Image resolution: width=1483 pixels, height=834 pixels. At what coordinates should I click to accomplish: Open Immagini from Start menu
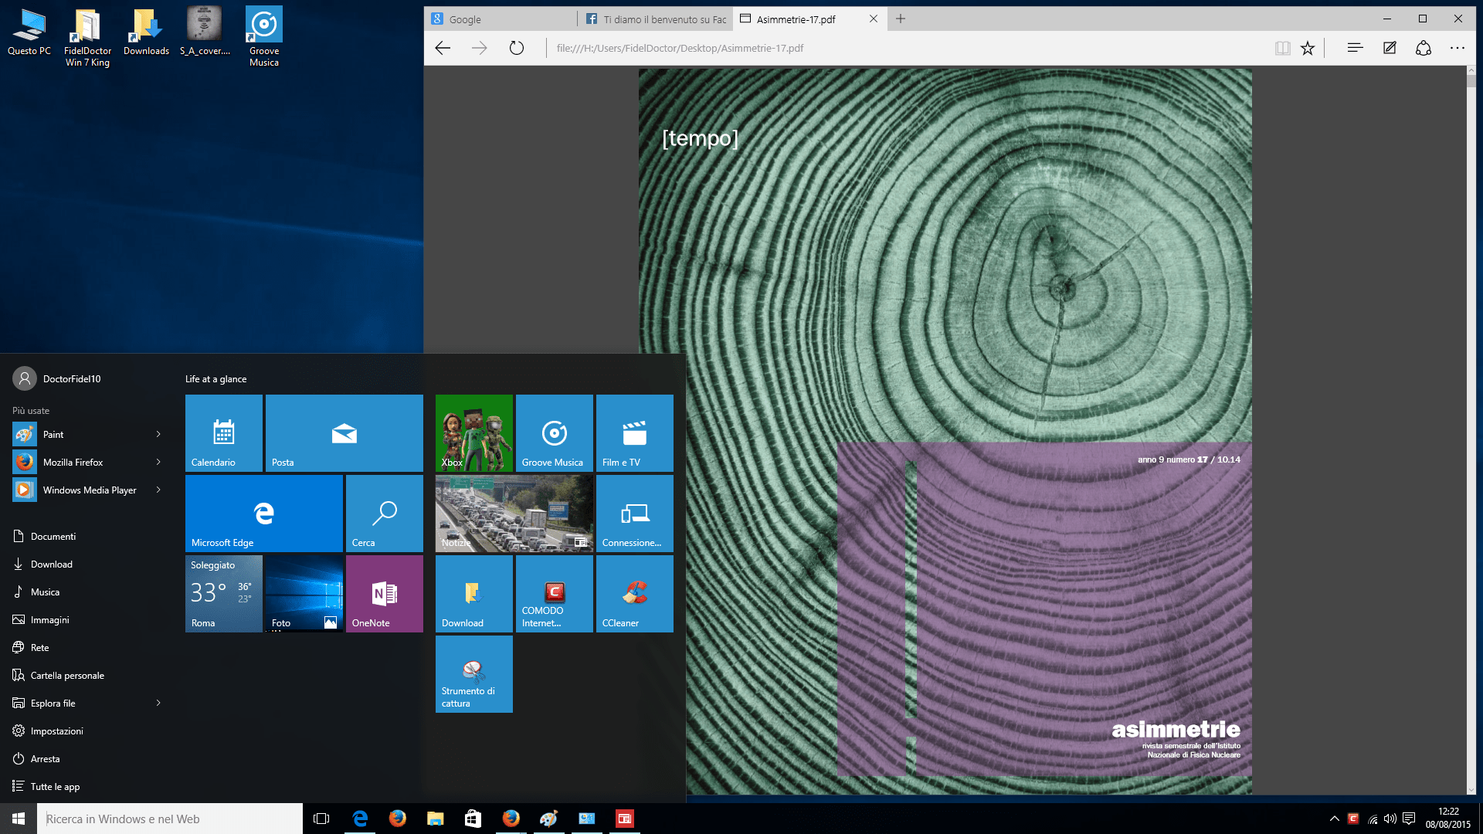42,619
